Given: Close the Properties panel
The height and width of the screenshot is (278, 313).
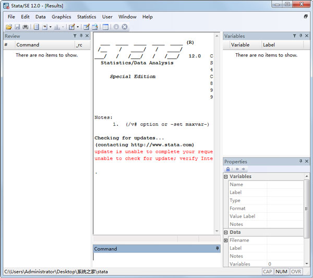Looking at the screenshot, I should [307, 161].
